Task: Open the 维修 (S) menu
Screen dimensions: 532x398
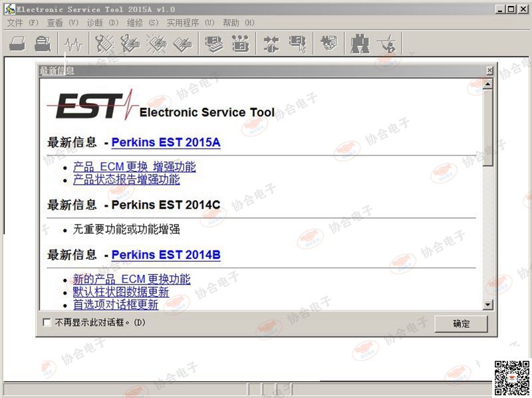Action: (142, 23)
